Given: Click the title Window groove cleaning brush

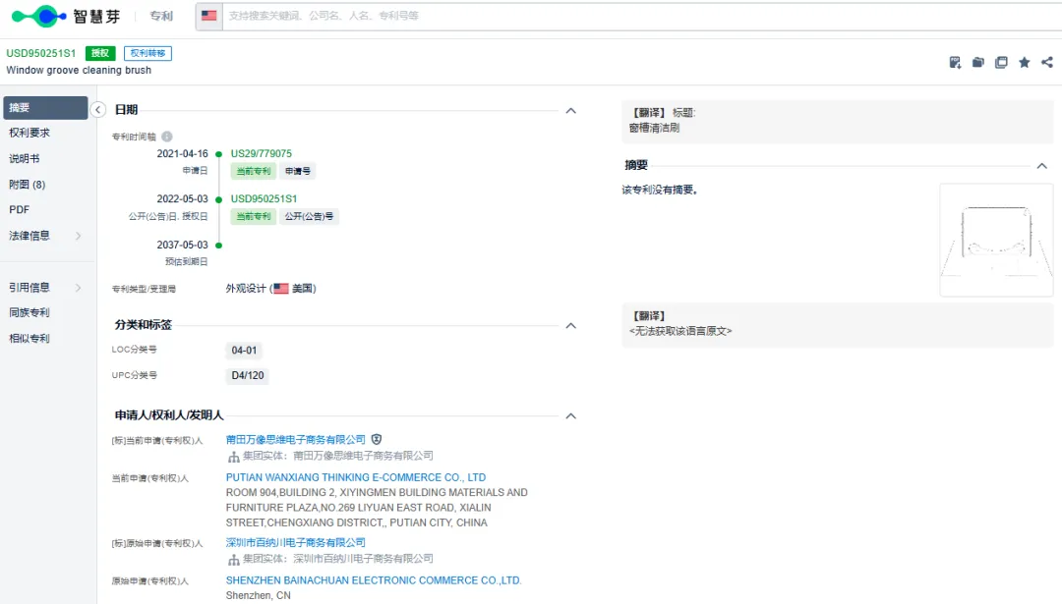Looking at the screenshot, I should pyautogui.click(x=79, y=70).
